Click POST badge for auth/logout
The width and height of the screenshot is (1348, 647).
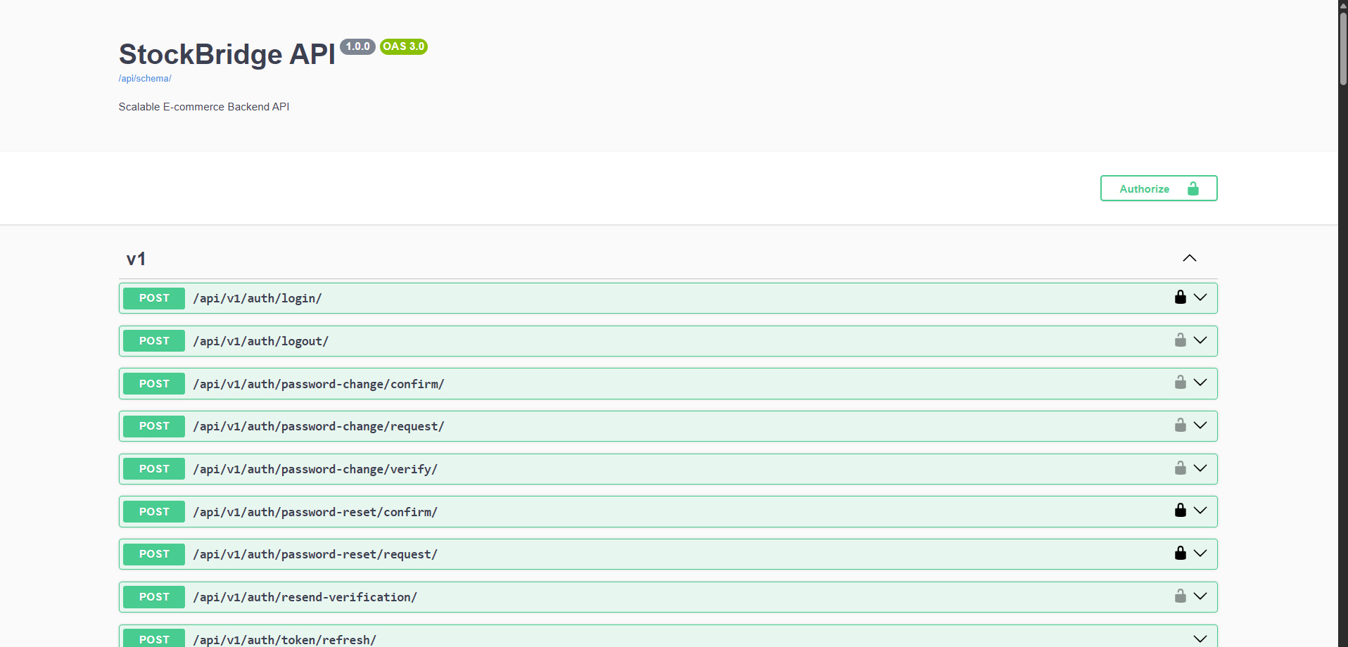154,341
